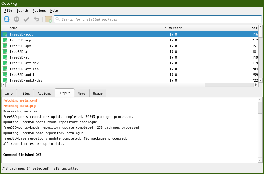The image size is (264, 174).
Task: Select the FreeBSD-acpi package row
Action: pyautogui.click(x=130, y=40)
